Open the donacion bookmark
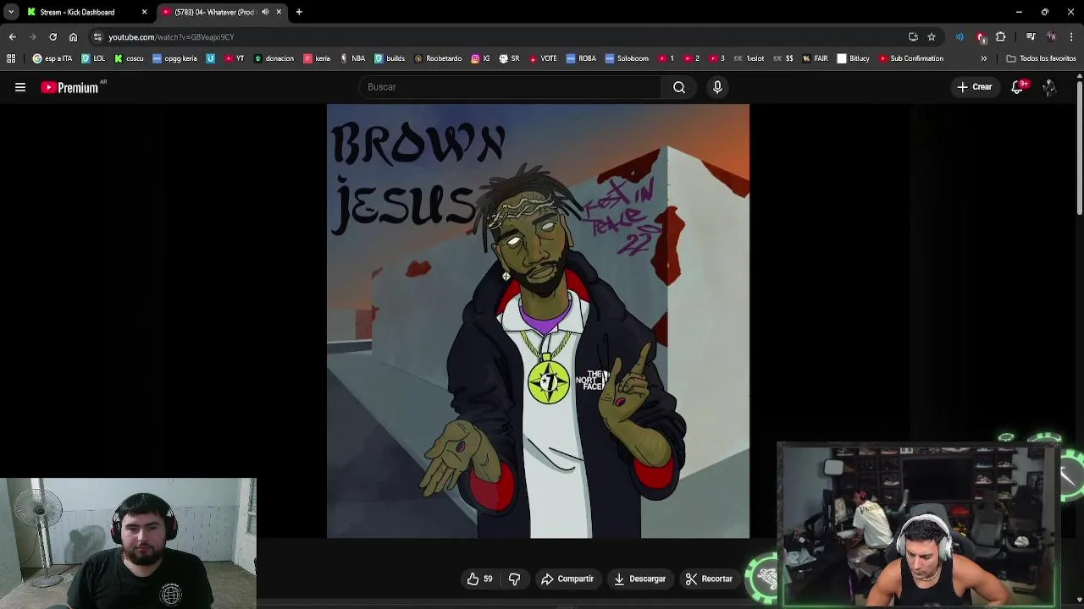This screenshot has width=1084, height=609. coord(274,58)
